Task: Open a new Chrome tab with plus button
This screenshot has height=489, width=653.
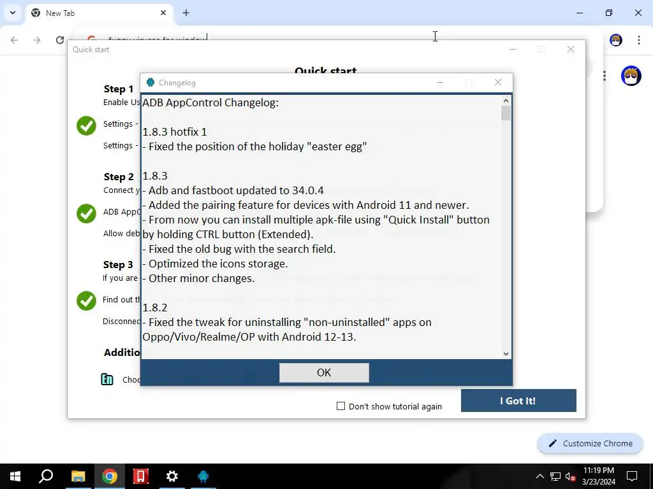Action: 186,13
